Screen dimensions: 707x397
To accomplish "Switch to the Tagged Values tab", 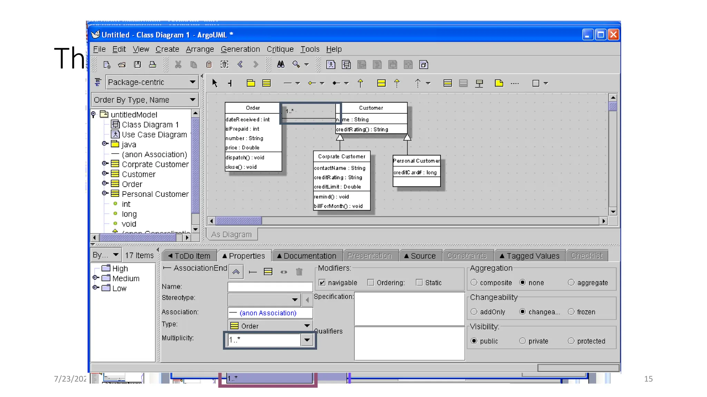I will (x=530, y=256).
